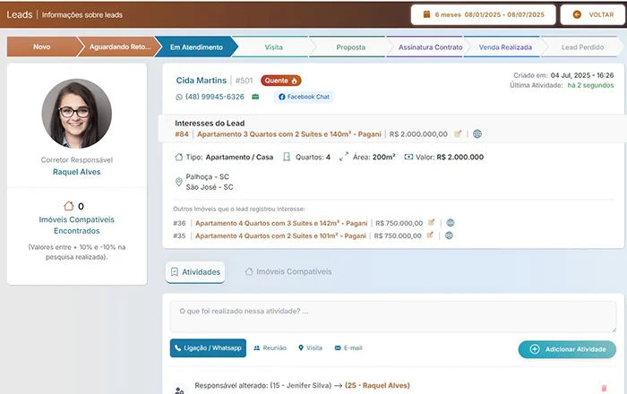Open globe icon for property #84

tap(477, 133)
